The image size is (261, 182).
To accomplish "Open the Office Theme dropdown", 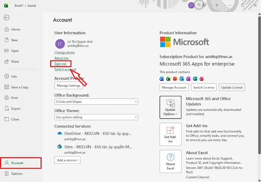I will [x=96, y=117].
